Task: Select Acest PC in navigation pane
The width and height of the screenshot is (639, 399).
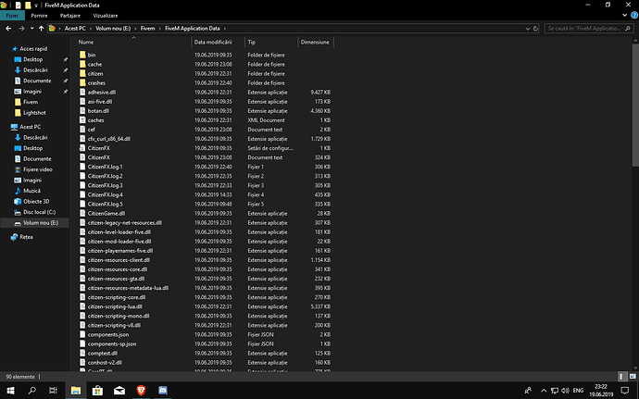Action: click(30, 127)
